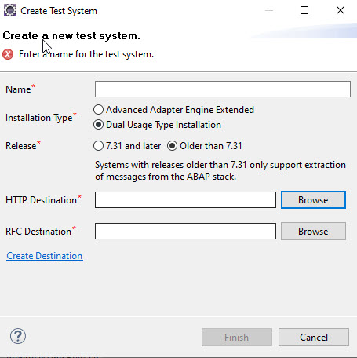Image resolution: width=357 pixels, height=358 pixels.
Task: Click the red error icon beside the message
Action: tap(8, 54)
